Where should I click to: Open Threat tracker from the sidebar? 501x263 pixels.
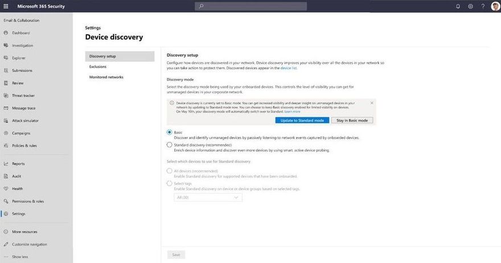click(x=23, y=95)
